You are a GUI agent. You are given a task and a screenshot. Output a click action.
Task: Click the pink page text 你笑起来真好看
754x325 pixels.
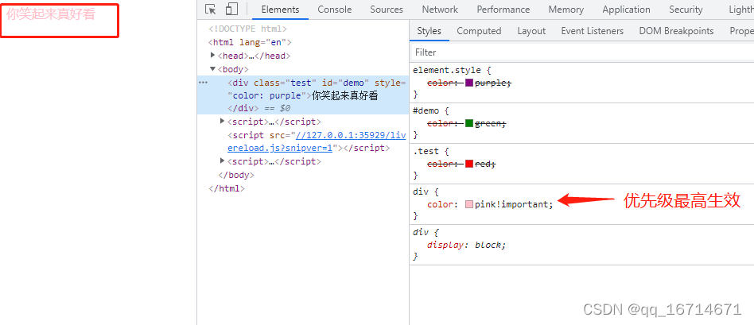(50, 14)
